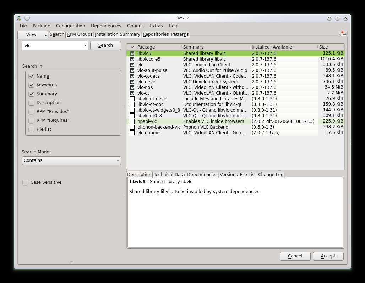Select the vlc-codecs package row
The image size is (365, 283).
235,76
